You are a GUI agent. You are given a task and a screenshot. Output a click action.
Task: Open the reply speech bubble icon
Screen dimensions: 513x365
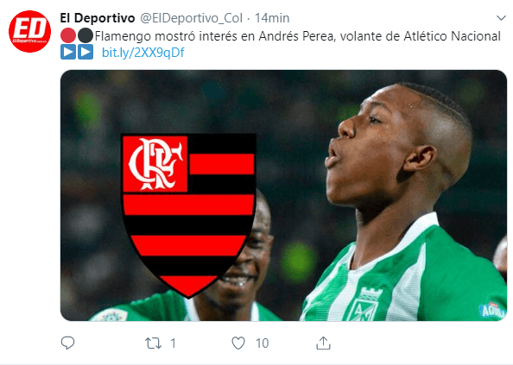pos(67,343)
